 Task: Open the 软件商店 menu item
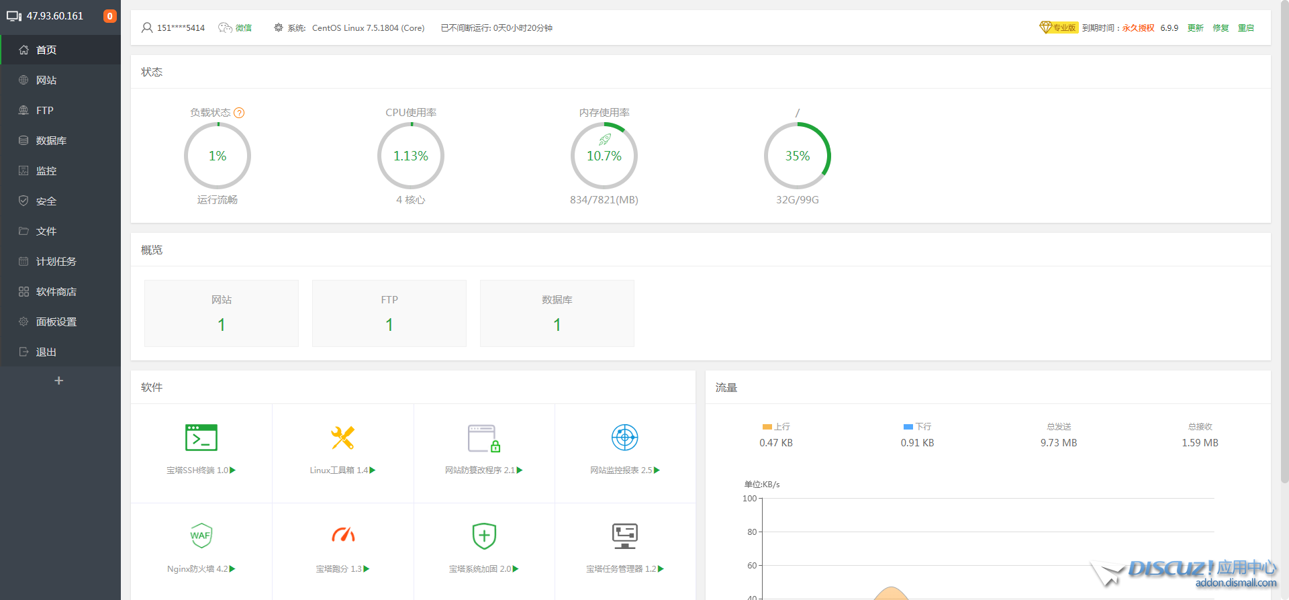[56, 292]
